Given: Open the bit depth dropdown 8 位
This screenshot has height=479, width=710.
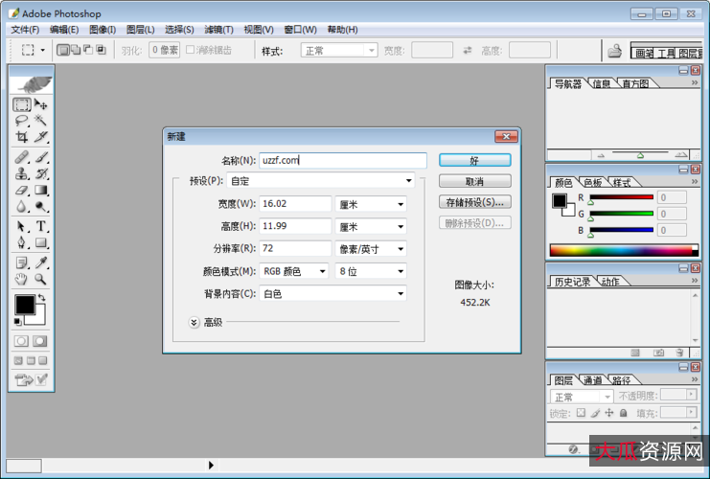Looking at the screenshot, I should 371,271.
